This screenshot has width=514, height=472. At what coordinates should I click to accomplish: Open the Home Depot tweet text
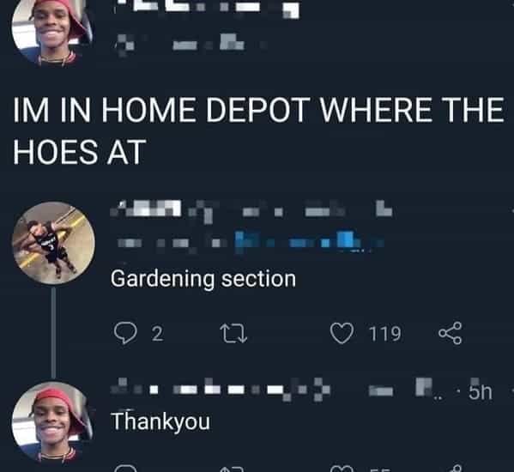(258, 130)
